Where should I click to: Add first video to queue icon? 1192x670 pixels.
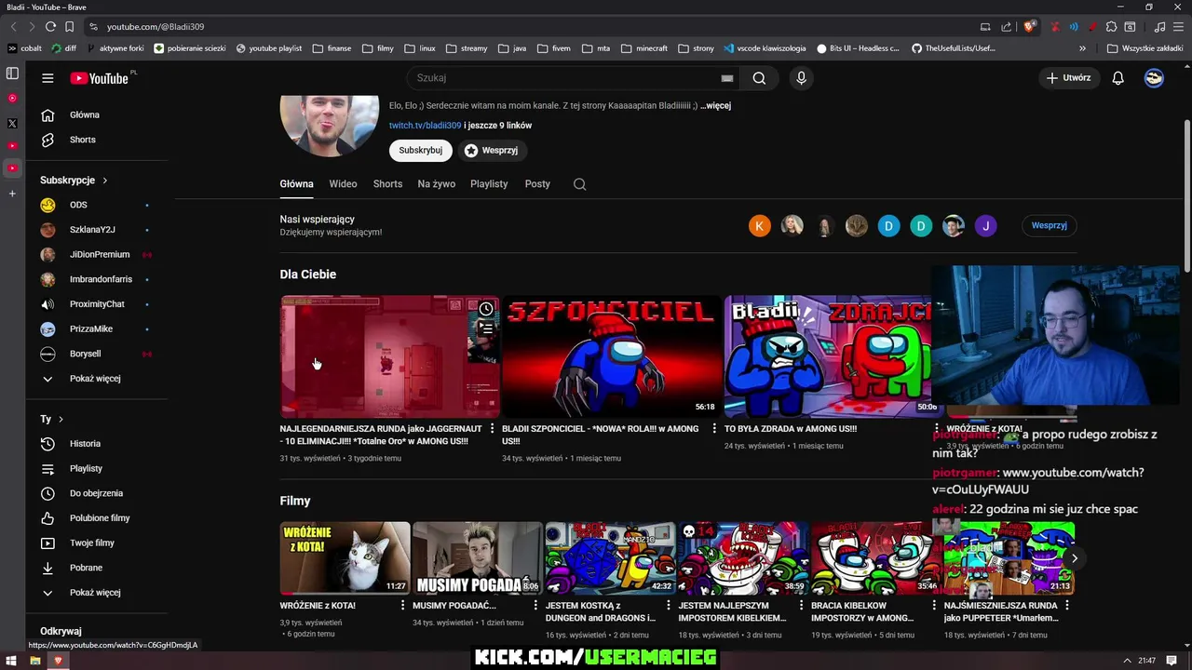[x=486, y=328]
